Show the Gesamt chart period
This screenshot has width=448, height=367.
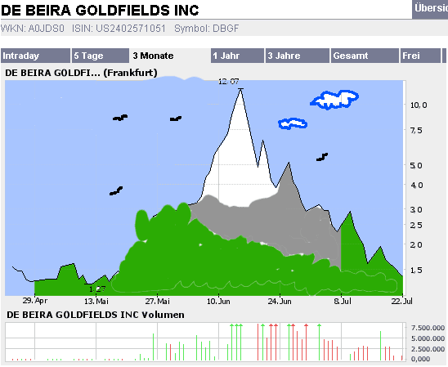click(365, 56)
